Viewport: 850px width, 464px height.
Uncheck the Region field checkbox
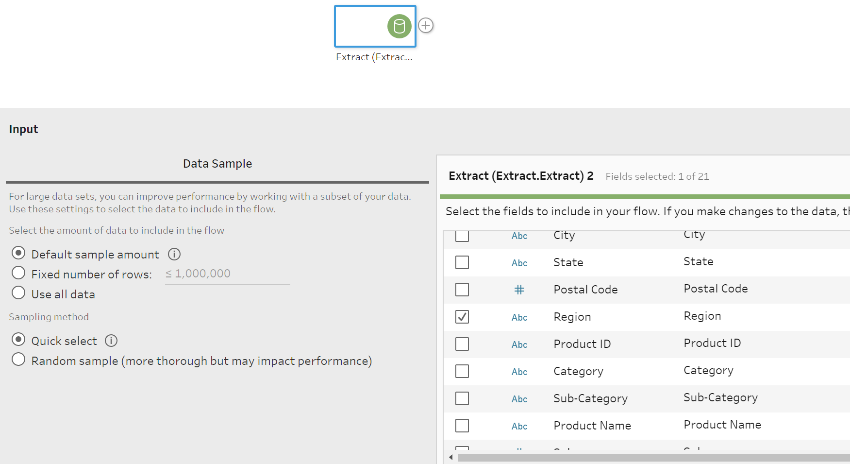461,316
